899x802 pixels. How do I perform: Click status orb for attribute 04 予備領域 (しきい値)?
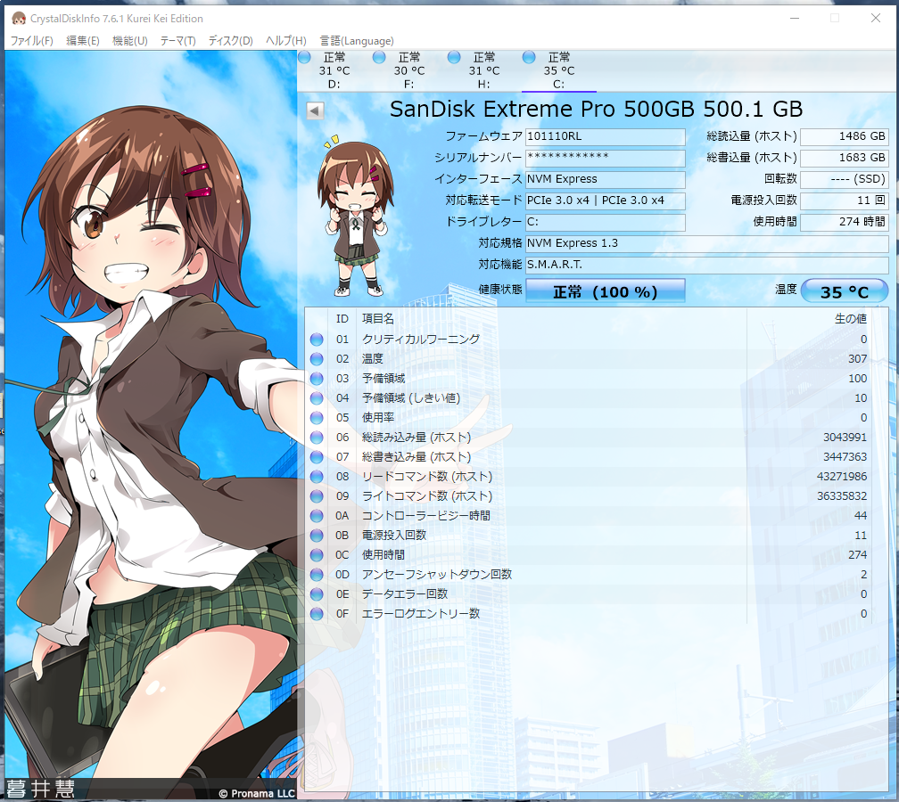pos(317,398)
